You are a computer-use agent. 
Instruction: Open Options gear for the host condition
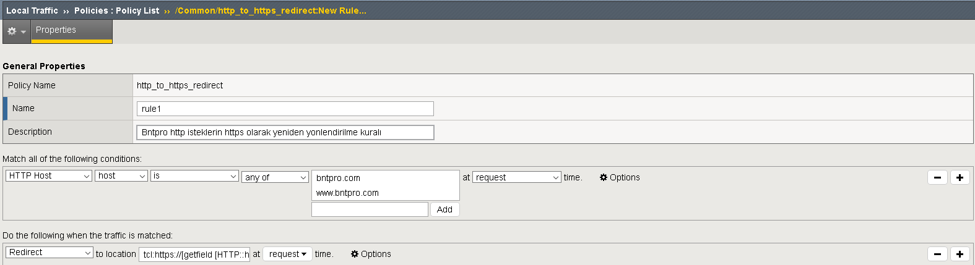click(x=619, y=177)
